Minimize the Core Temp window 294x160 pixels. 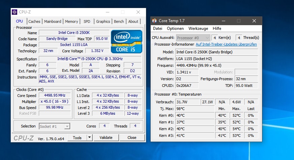[223, 21]
